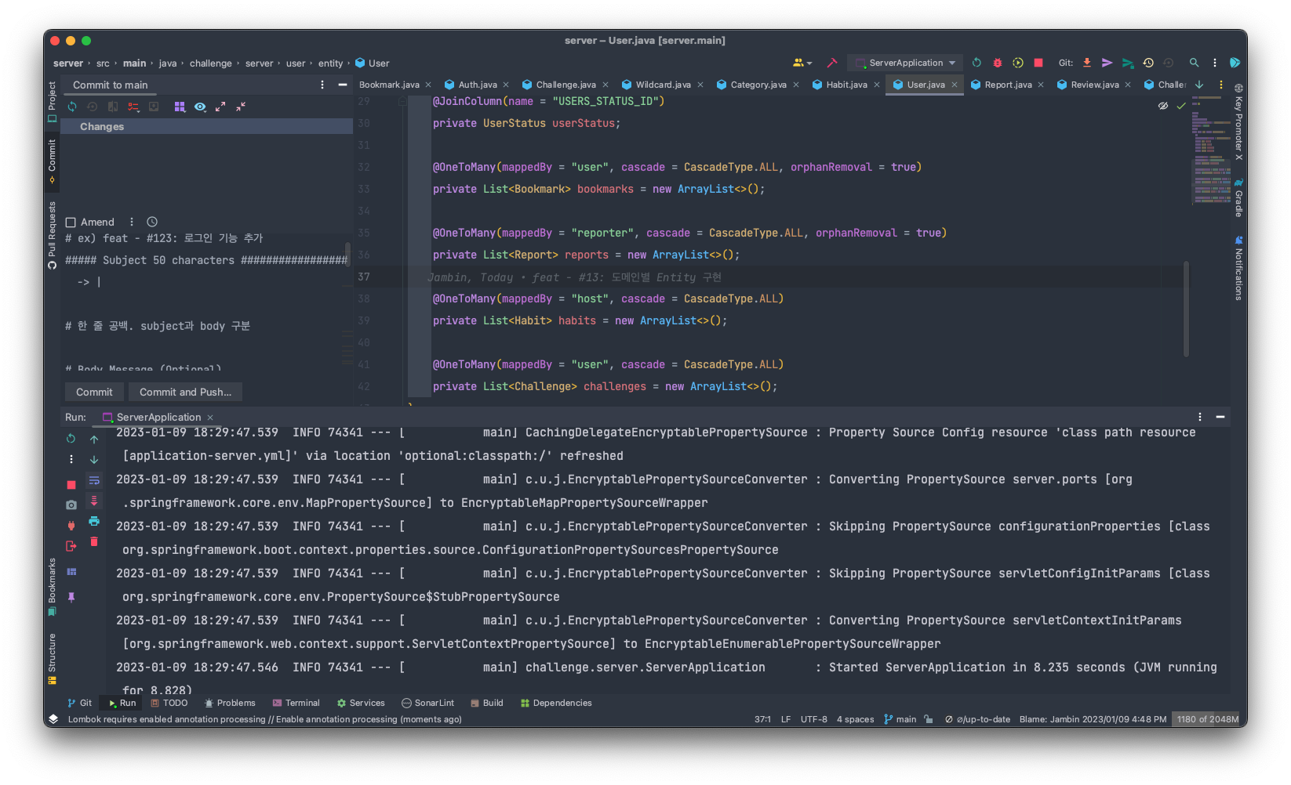The image size is (1291, 785).
Task: Open Search Everywhere magnifier icon
Action: point(1194,63)
